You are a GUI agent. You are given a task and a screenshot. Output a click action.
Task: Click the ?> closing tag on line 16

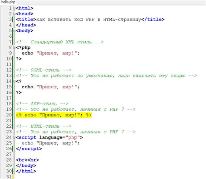tap(19, 93)
